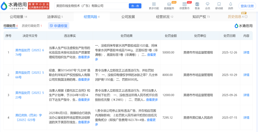Open 供需集市 marketplace icon

point(185,4)
